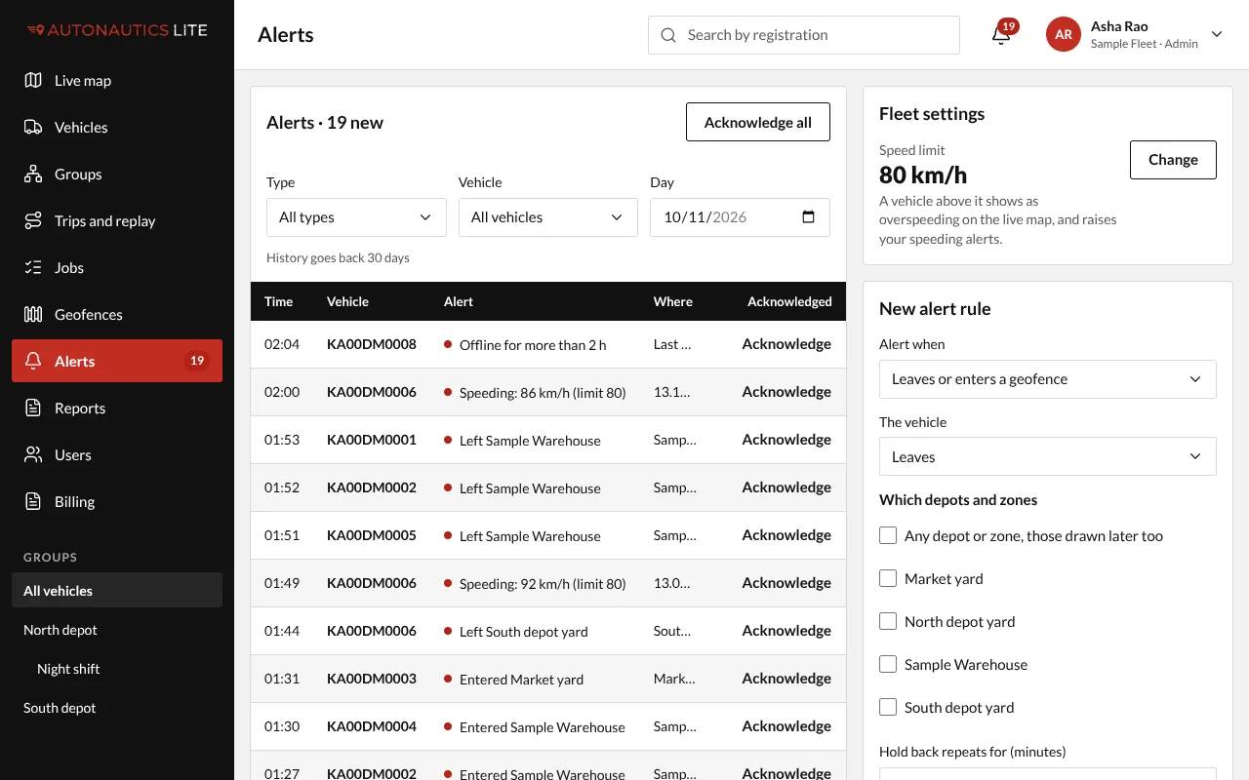Click the Geofences fence icon

[x=33, y=314]
